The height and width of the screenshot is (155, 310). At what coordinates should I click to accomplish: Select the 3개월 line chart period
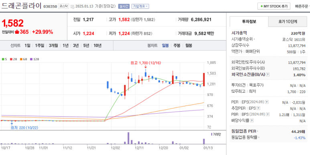53,45
